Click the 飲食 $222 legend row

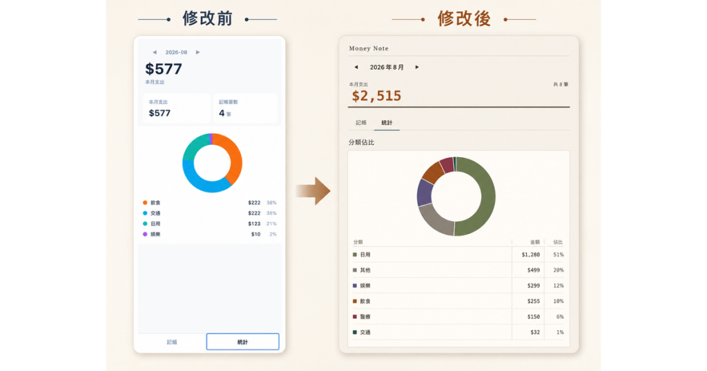[210, 203]
